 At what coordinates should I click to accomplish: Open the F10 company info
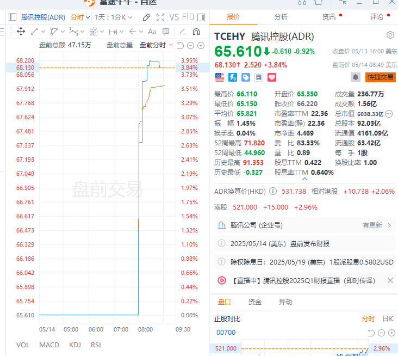188,17
